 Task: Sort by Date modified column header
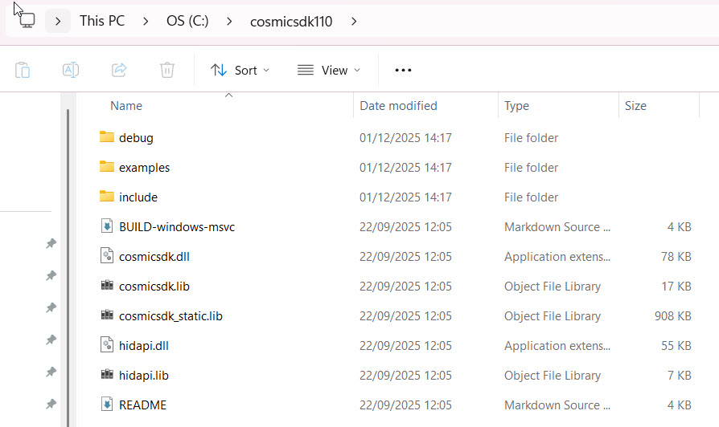coord(398,106)
